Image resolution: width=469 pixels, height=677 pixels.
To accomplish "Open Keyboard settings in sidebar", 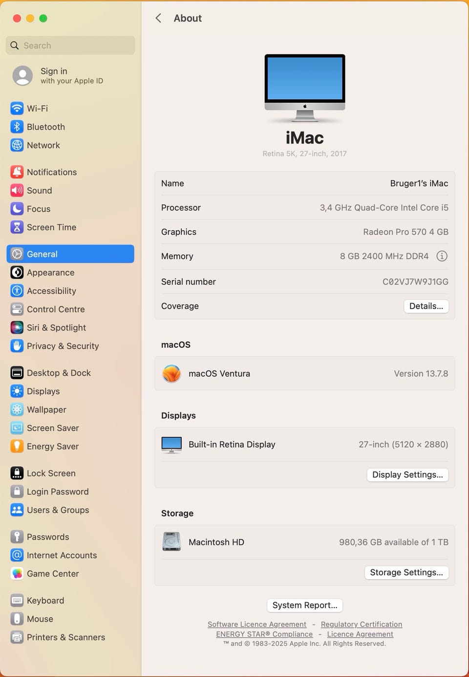I will 70,600.
